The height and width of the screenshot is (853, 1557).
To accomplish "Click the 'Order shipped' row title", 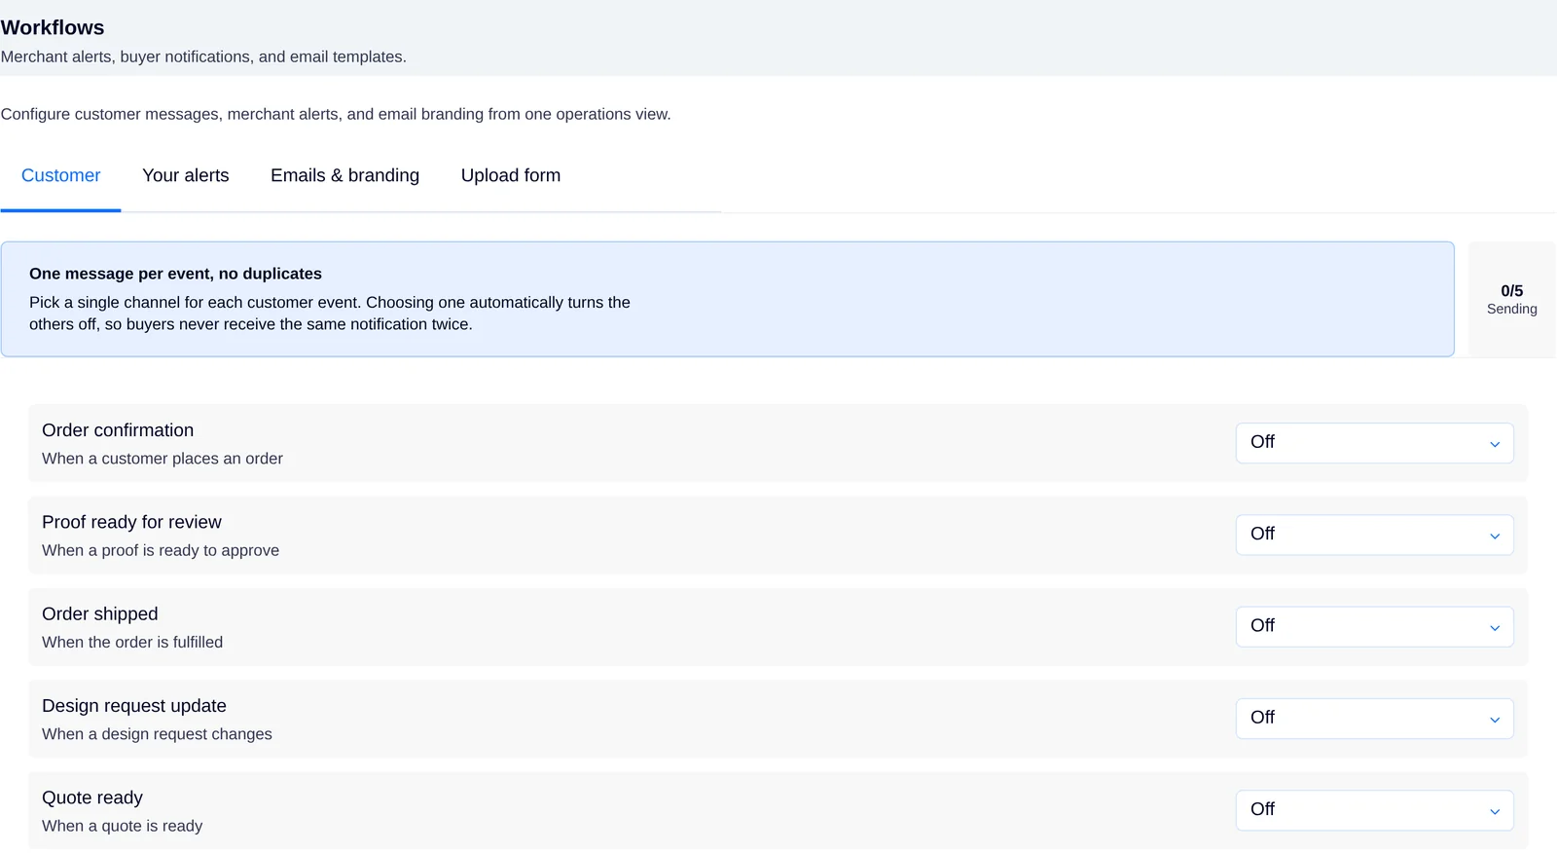I will 100,614.
